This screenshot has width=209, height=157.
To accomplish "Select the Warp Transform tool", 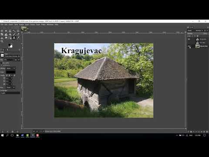I will coord(6,34).
